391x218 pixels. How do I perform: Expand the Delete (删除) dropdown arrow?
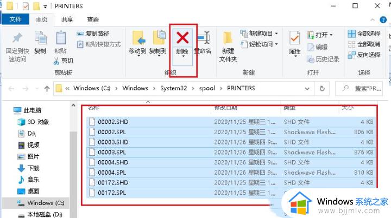coord(183,56)
